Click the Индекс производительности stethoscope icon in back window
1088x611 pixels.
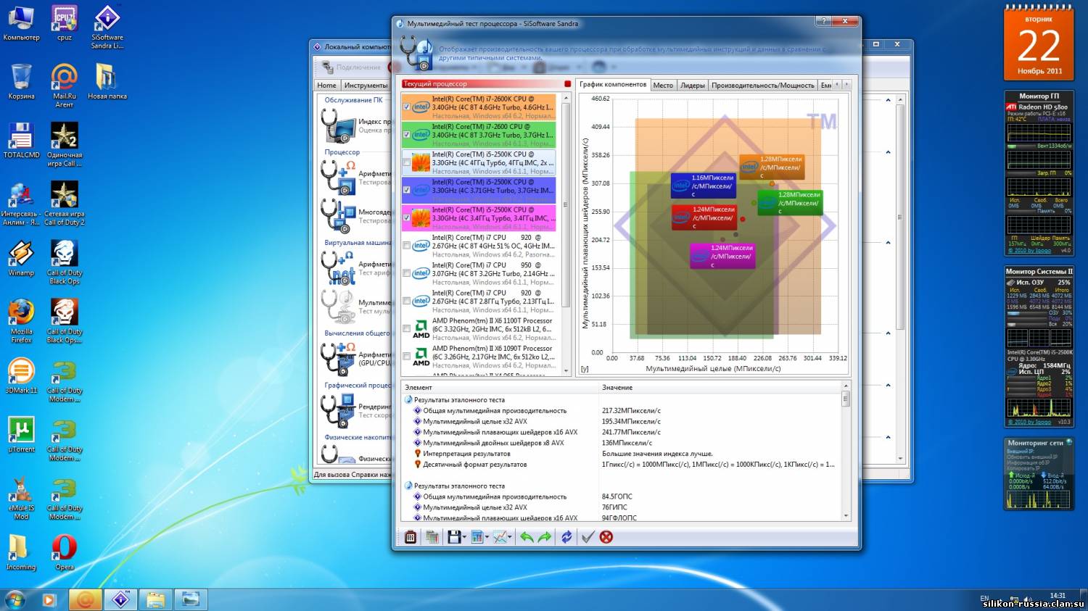point(338,126)
